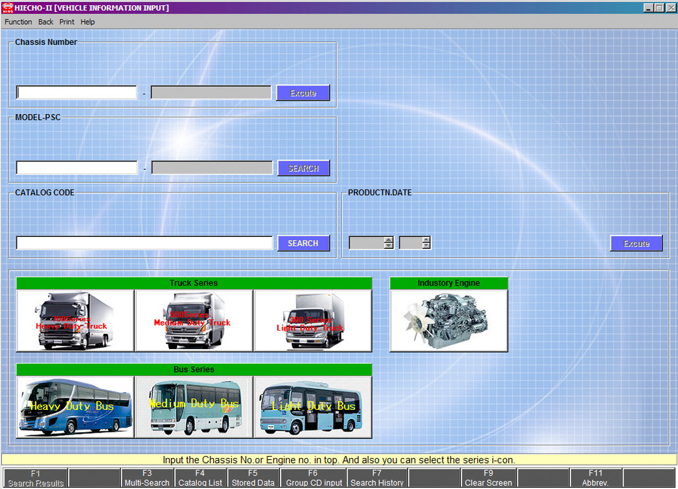Screen dimensions: 678x489
Task: Choose the Light Duty Truck series icon
Action: click(313, 321)
